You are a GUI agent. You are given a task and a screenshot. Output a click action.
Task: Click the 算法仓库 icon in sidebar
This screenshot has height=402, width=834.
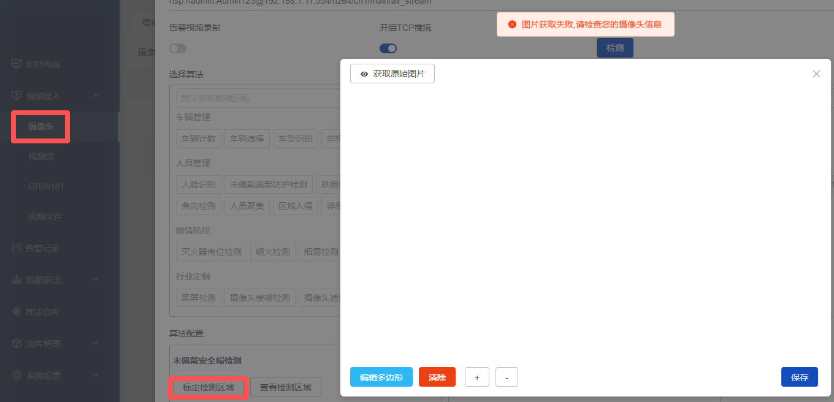(x=17, y=312)
